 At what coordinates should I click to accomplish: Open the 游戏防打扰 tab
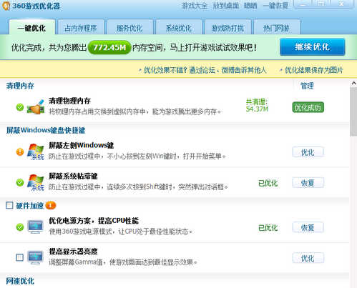click(x=228, y=28)
